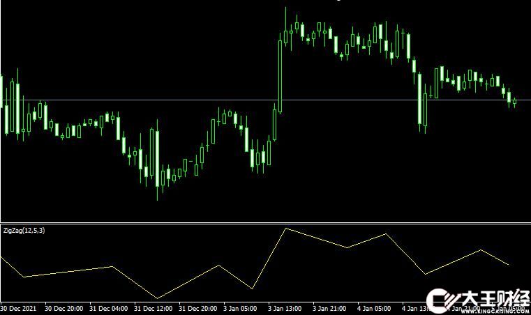Click the '4 Jan 05:00' time axis label

click(x=374, y=309)
